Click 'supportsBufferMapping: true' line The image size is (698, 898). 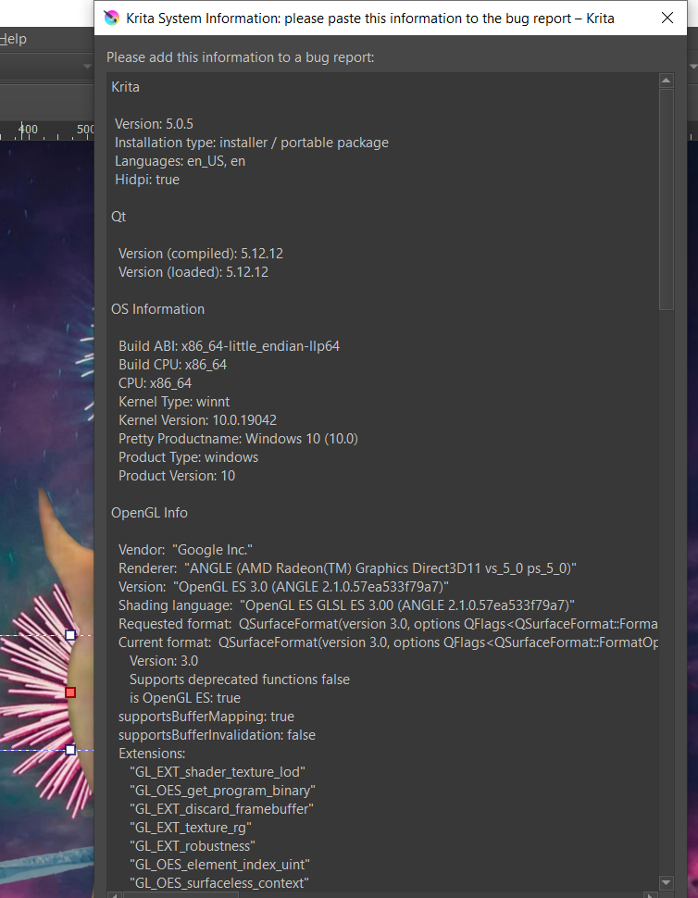[206, 717]
